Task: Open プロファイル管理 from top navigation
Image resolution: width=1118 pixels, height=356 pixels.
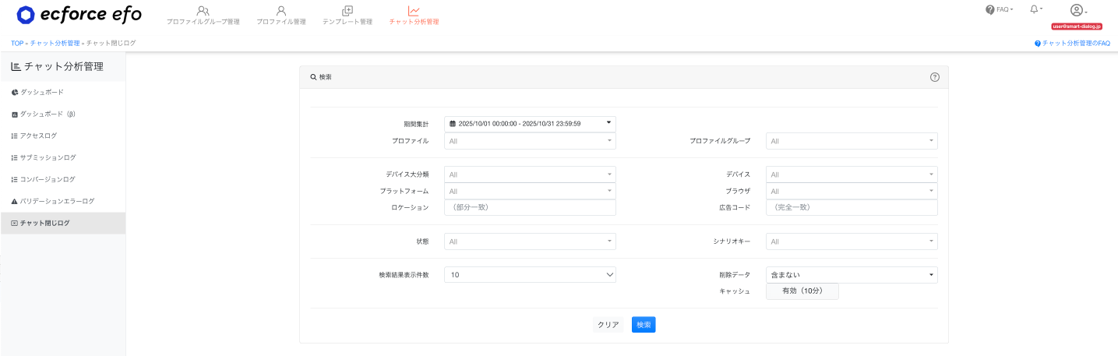Action: point(280,15)
